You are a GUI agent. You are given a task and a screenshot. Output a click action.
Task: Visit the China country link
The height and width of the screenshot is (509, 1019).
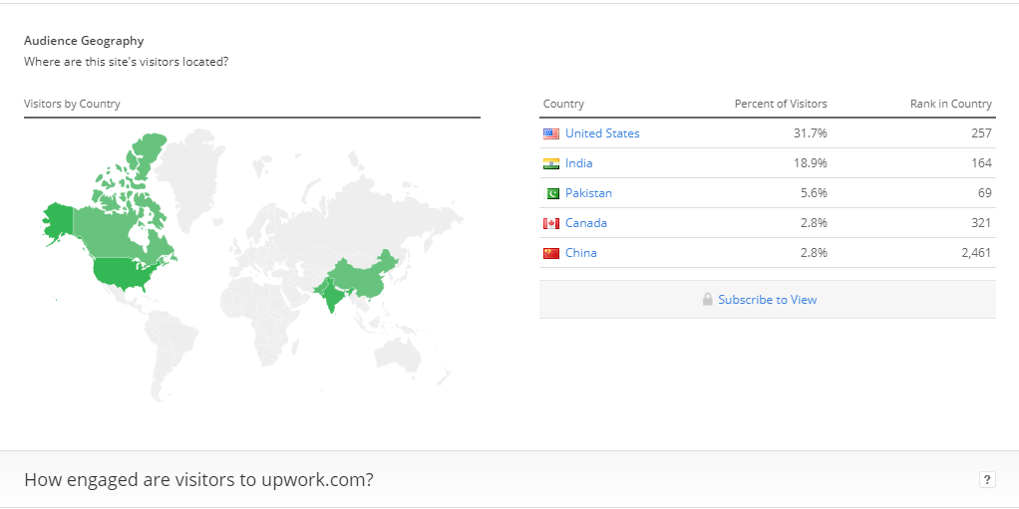coord(581,253)
